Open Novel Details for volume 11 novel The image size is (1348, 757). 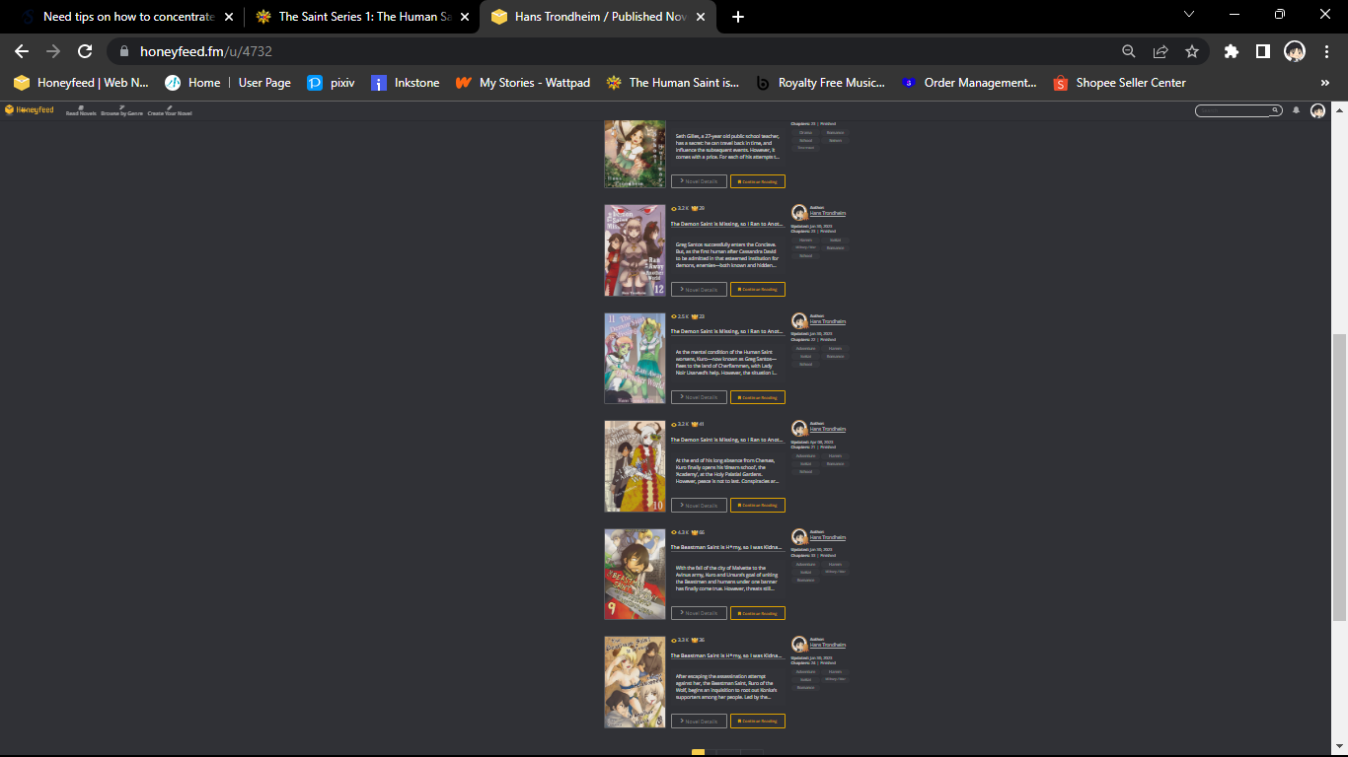point(699,397)
